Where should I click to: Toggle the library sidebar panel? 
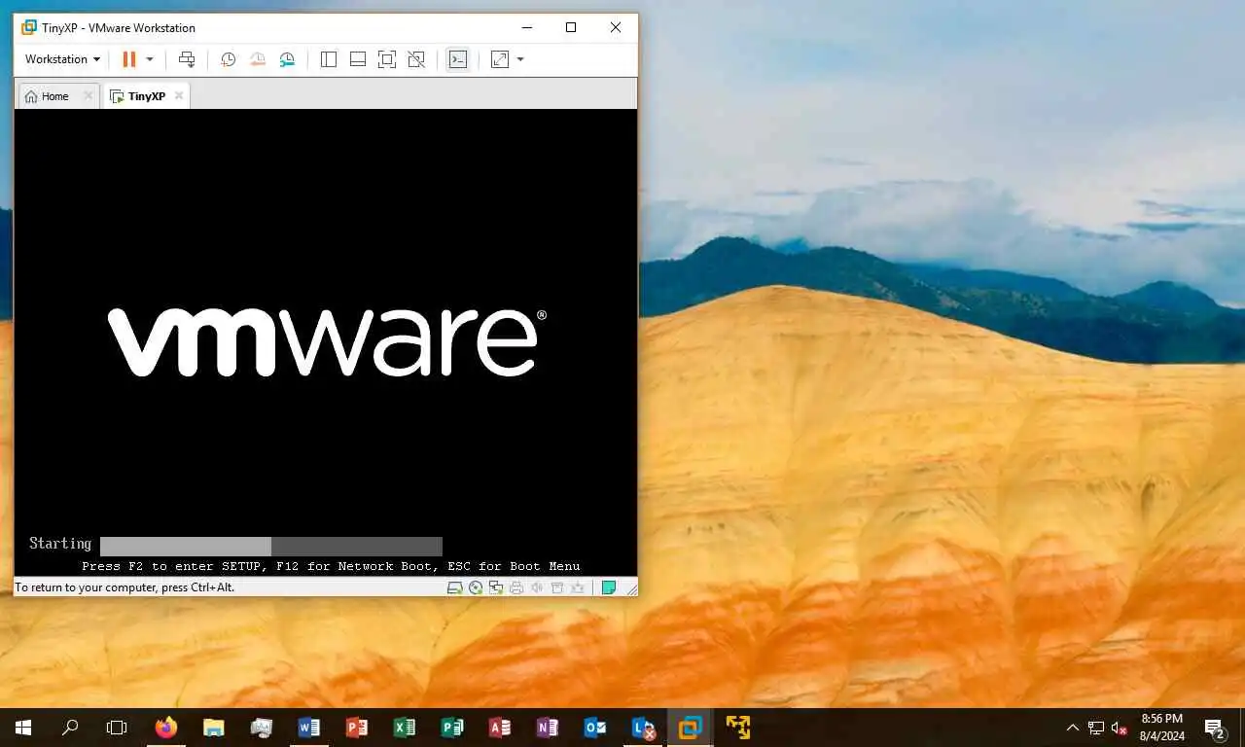click(x=329, y=59)
